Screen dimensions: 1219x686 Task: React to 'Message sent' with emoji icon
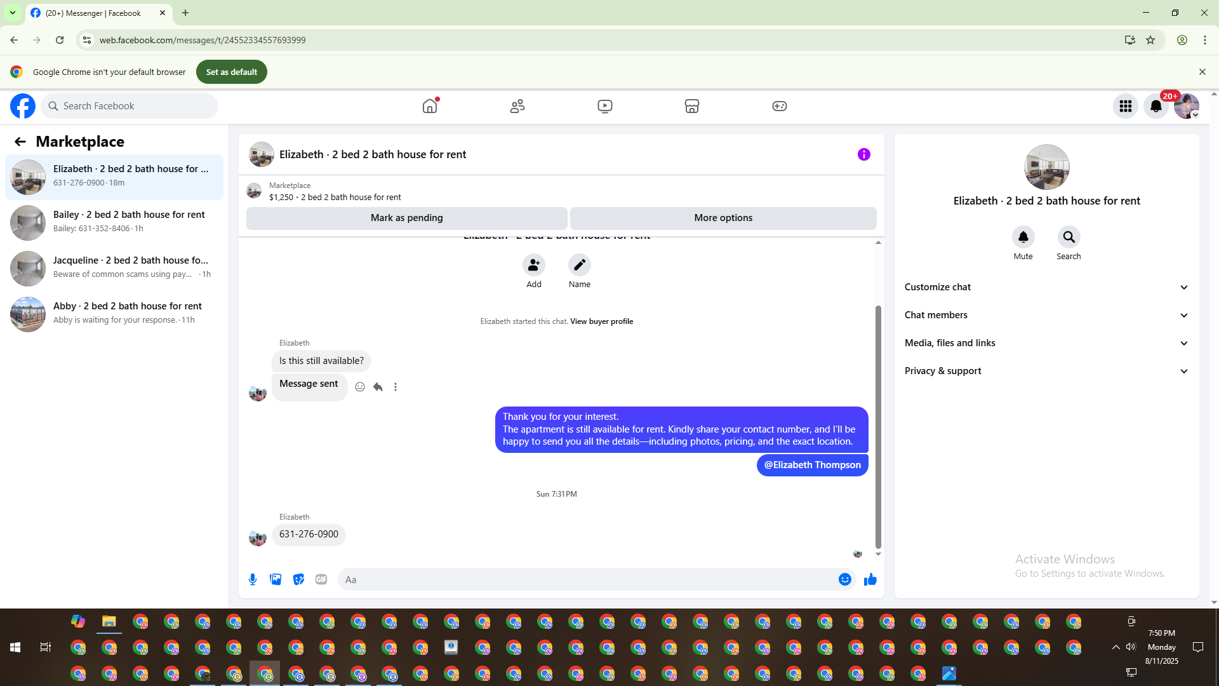(360, 387)
